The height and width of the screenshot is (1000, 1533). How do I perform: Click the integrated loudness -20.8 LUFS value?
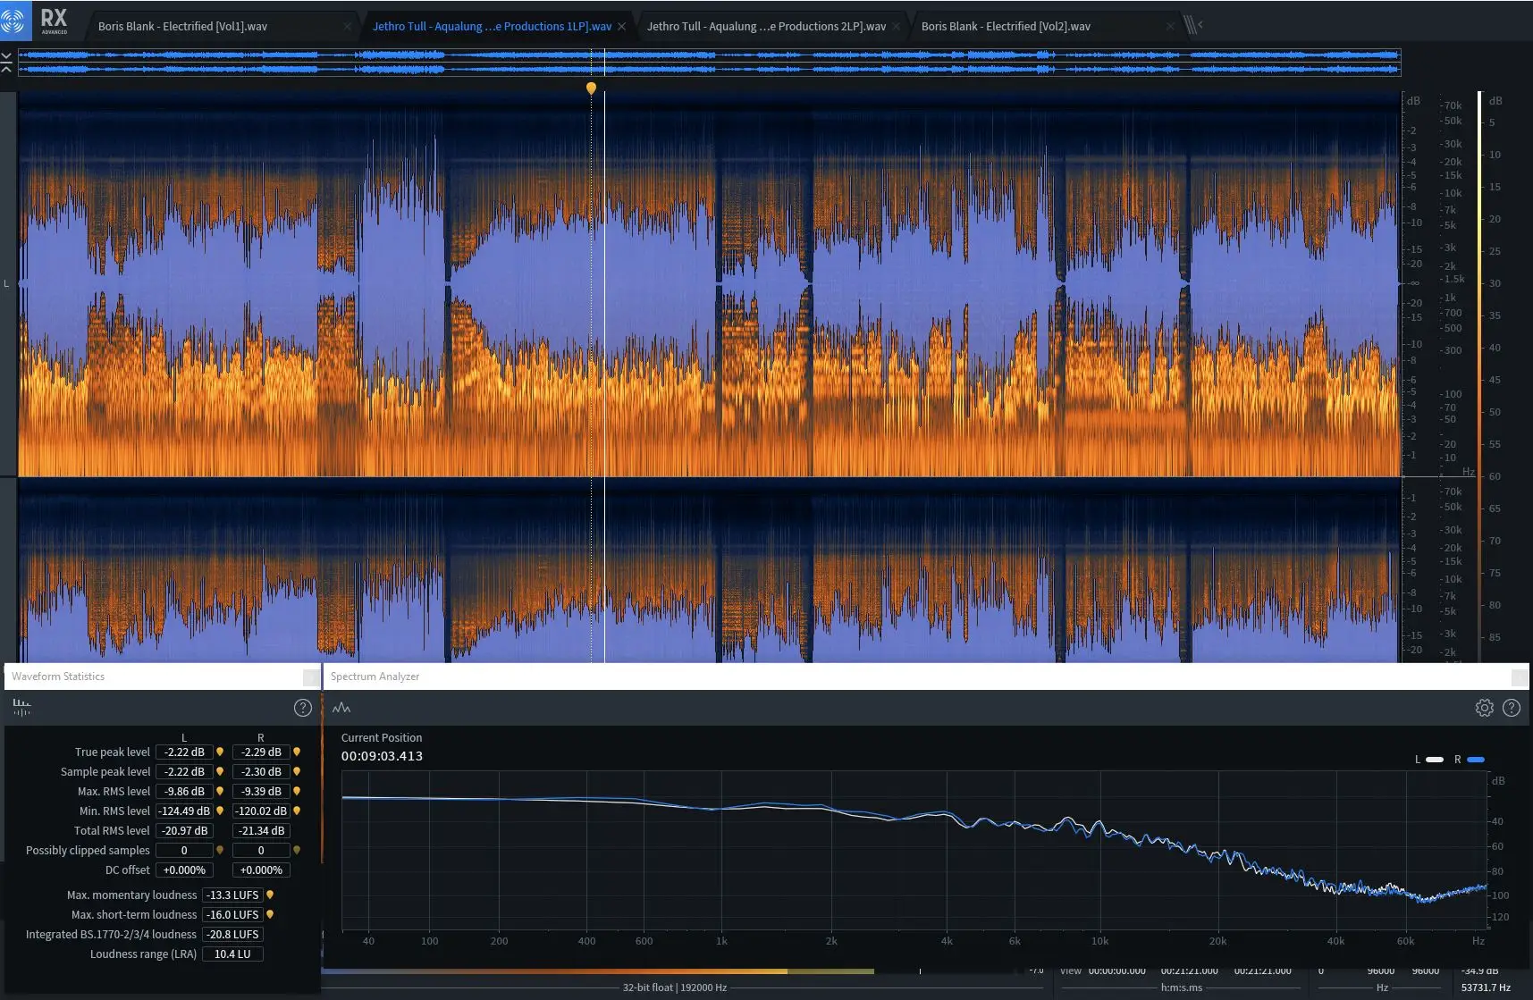(232, 934)
